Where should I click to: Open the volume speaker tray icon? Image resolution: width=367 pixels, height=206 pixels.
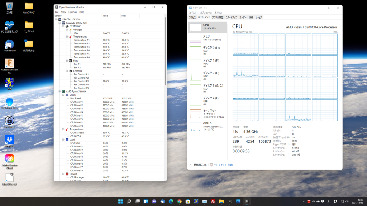pos(347,201)
